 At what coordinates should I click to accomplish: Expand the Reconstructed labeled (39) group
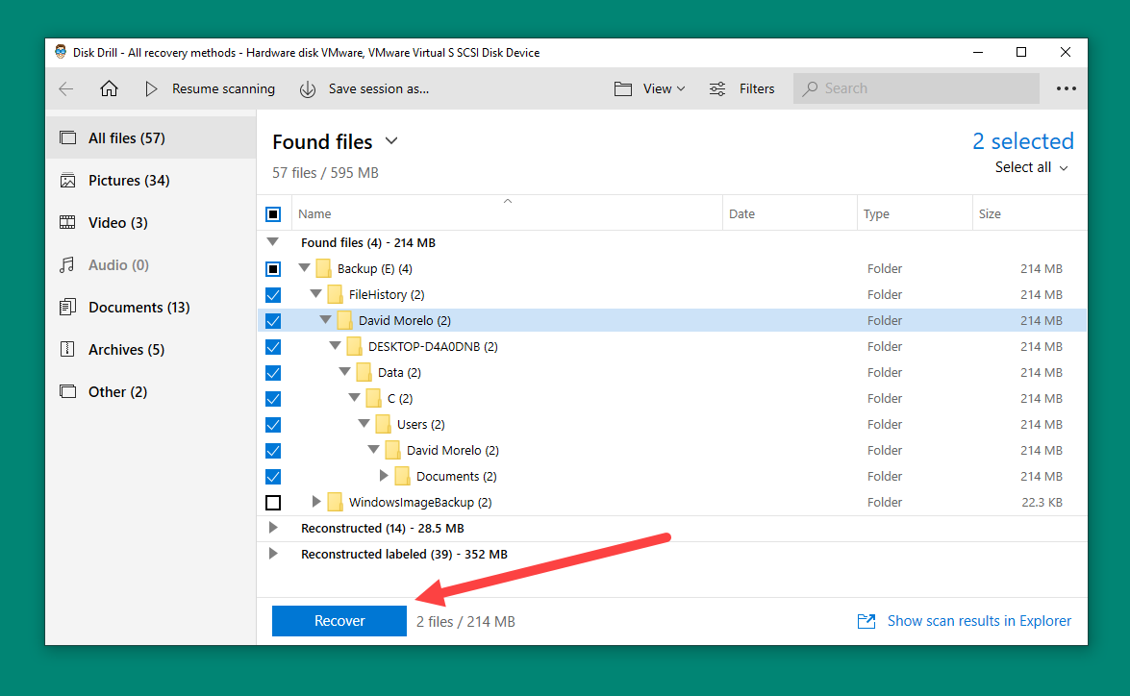click(272, 554)
